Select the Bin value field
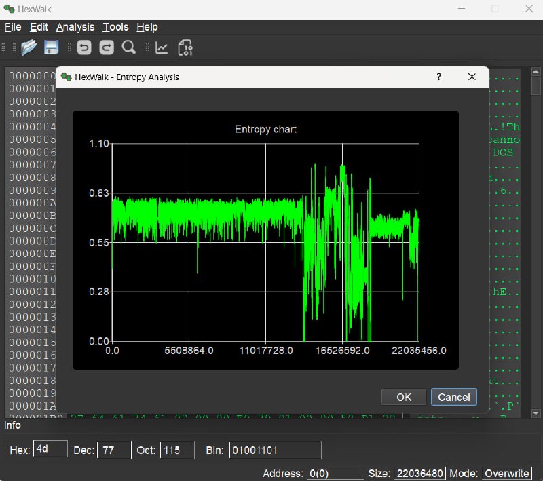This screenshot has height=481, width=543. point(274,450)
